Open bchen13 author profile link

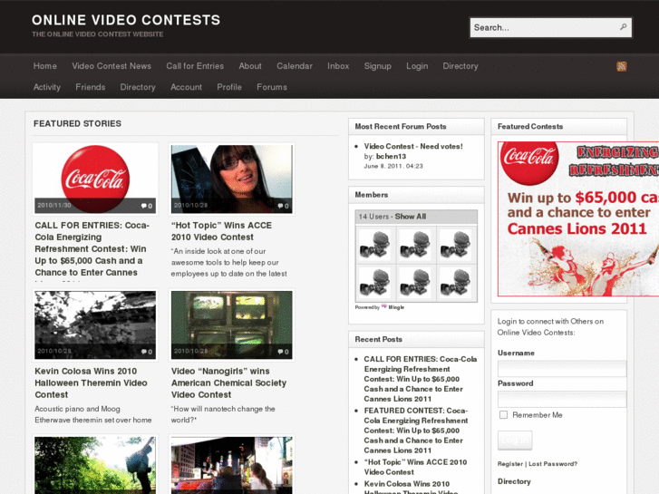pyautogui.click(x=391, y=157)
